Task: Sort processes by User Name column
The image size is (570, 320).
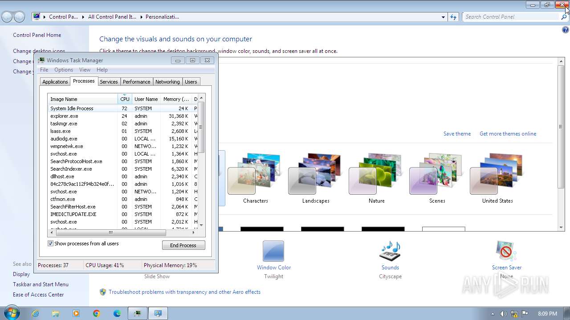Action: 146,99
